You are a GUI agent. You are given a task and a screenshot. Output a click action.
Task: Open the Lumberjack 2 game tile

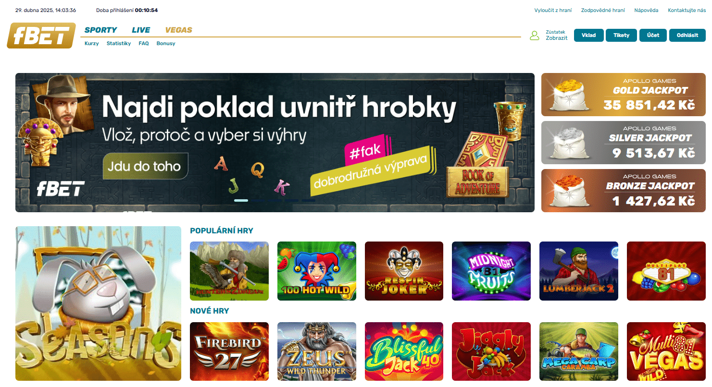[x=579, y=271]
